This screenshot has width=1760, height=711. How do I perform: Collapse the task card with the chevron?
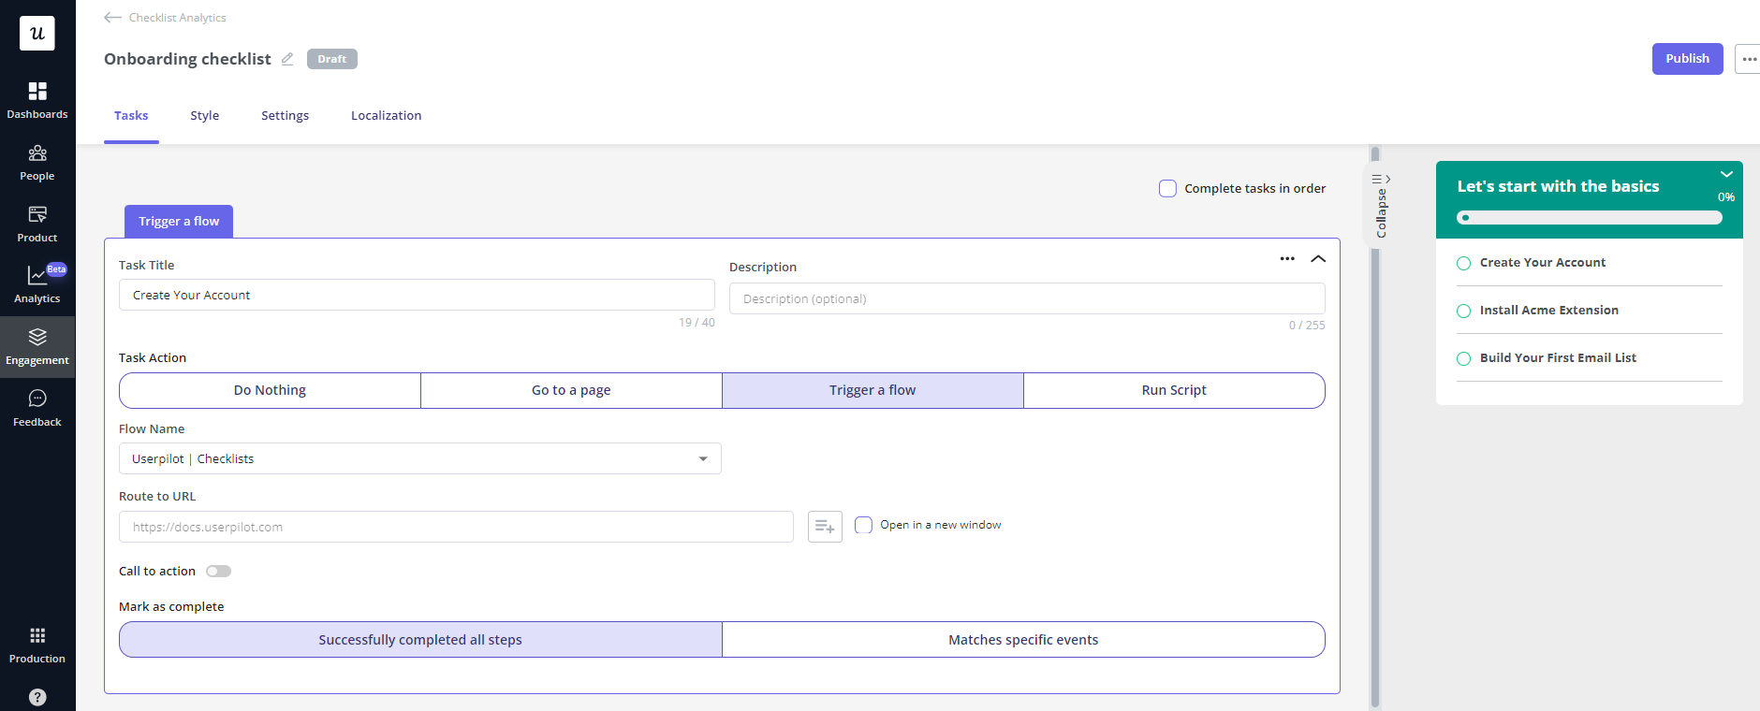(1318, 259)
